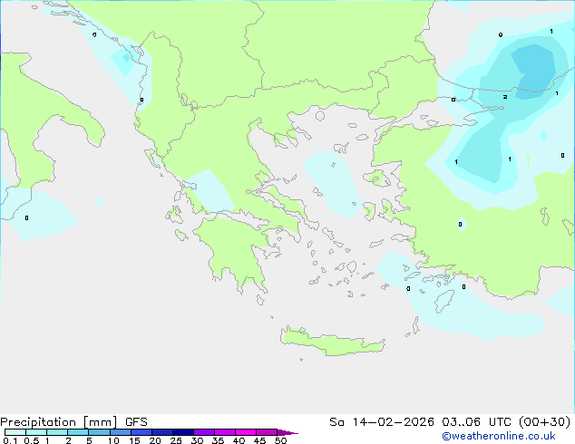
Task: Click the '03..06 UTC' time range text
Action: pos(475,422)
